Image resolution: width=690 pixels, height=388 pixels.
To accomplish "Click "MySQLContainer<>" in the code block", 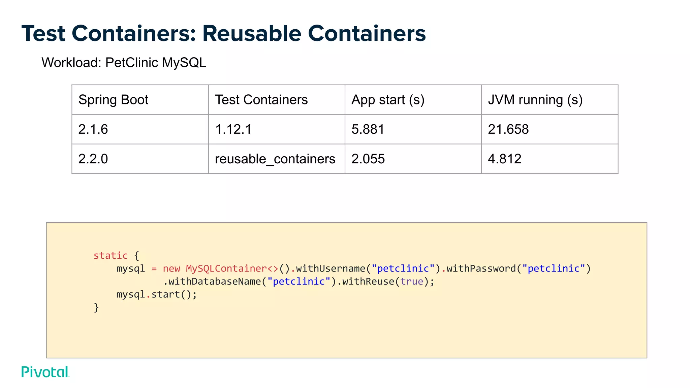I will [x=232, y=268].
